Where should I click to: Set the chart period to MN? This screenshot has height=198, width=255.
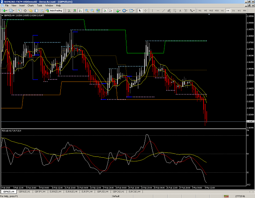pos(244,11)
